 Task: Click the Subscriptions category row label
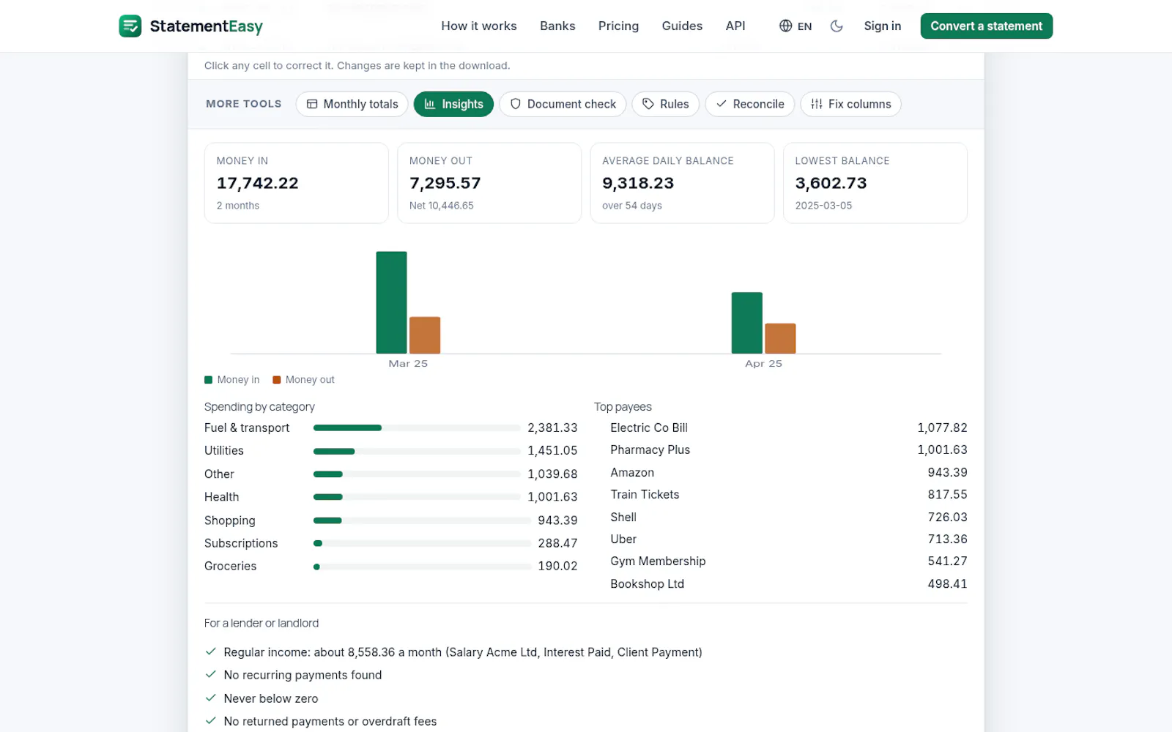tap(241, 543)
